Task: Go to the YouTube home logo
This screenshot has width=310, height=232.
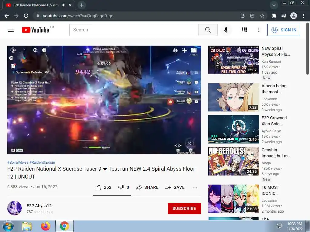Action: coord(35,30)
